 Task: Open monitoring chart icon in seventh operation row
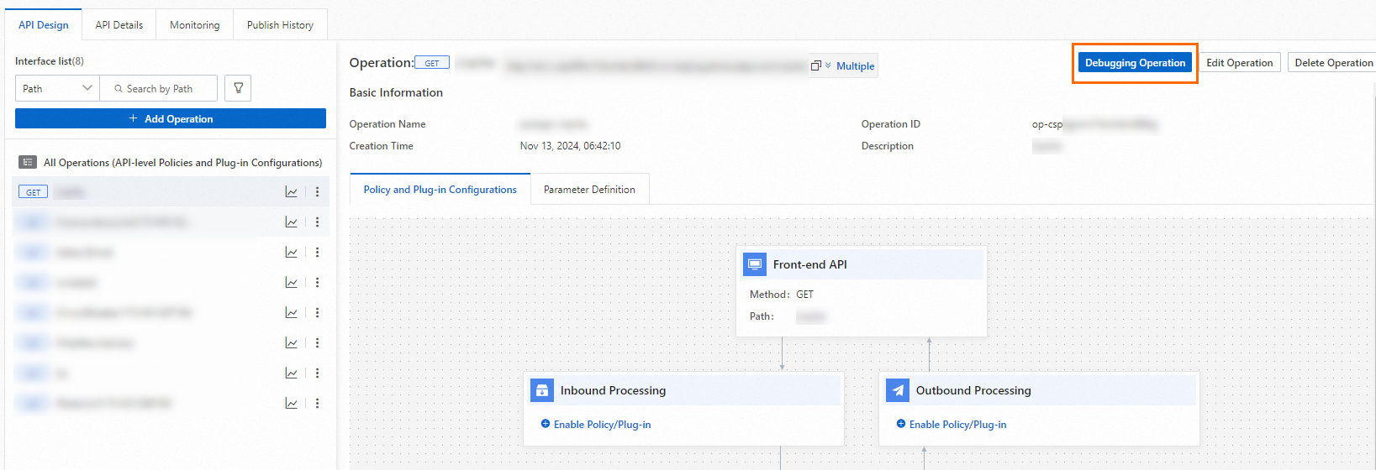click(x=291, y=373)
